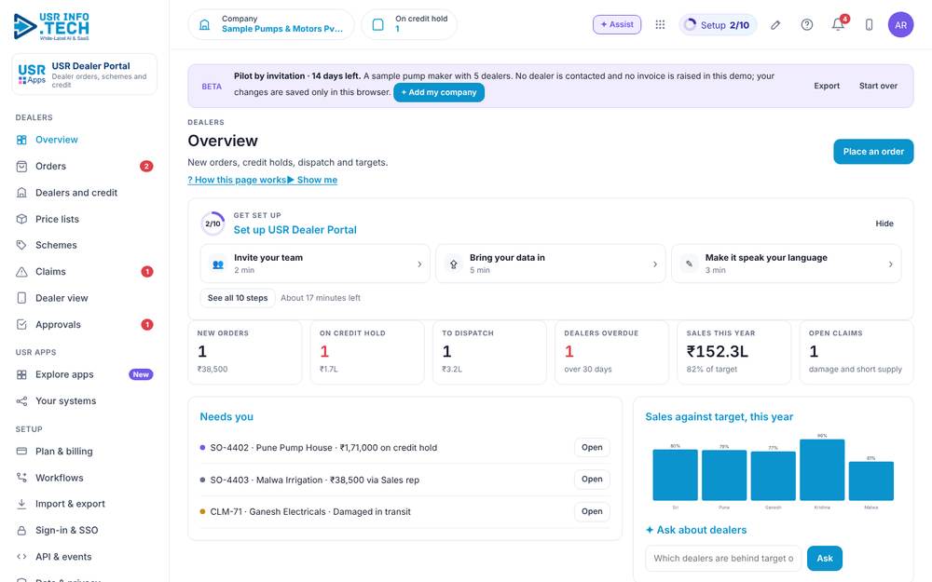Viewport: 932px width, 582px height.
Task: Click the Sign-in & SSO lock icon
Action: click(x=21, y=531)
